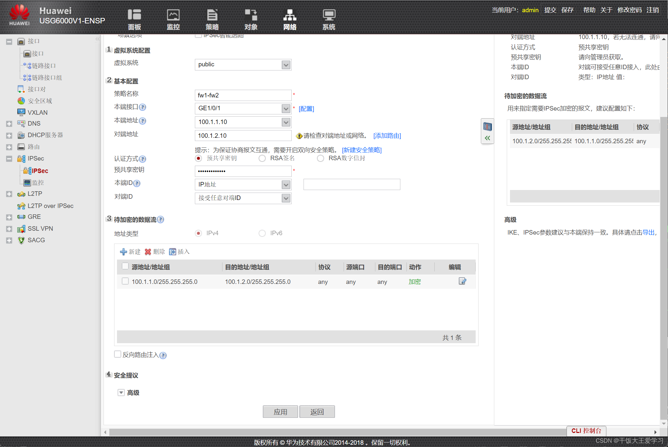This screenshot has height=447, width=668.
Task: Open the 监控 (Monitor) panel
Action: point(171,18)
